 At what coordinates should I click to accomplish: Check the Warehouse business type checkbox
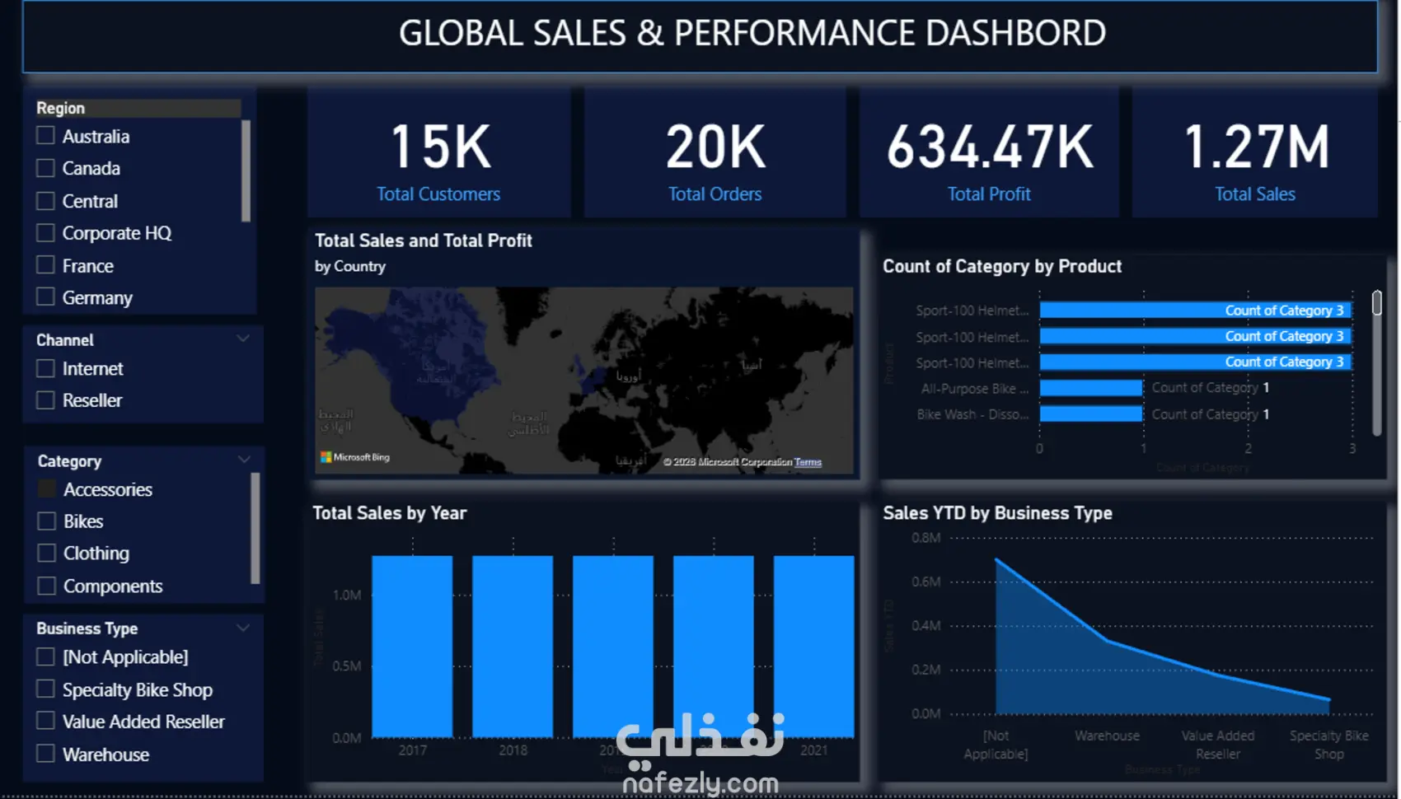(x=46, y=754)
